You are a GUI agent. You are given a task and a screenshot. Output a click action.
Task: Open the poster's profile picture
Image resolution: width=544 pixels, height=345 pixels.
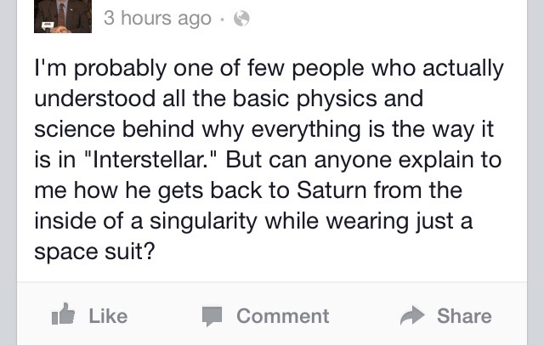(62, 16)
